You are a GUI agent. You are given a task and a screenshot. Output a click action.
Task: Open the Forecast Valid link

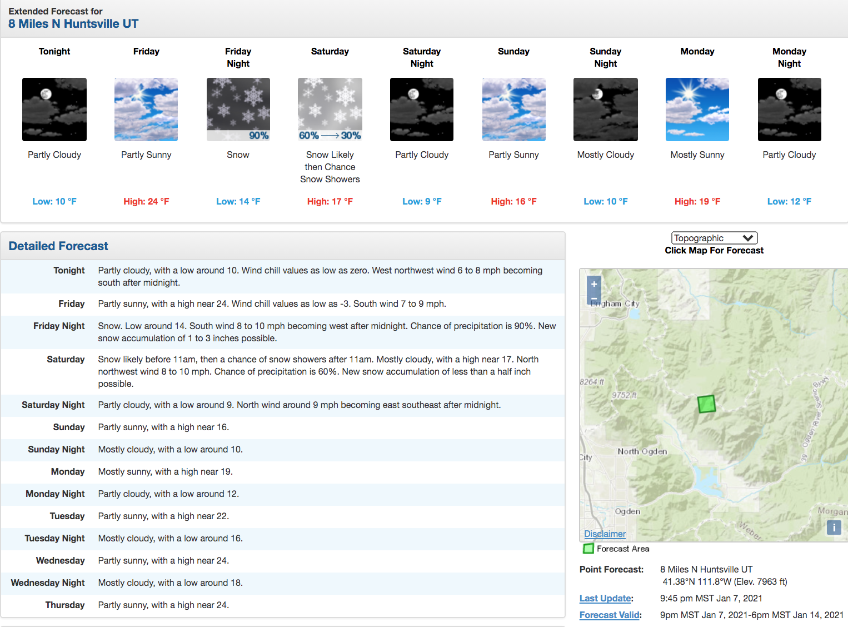610,615
